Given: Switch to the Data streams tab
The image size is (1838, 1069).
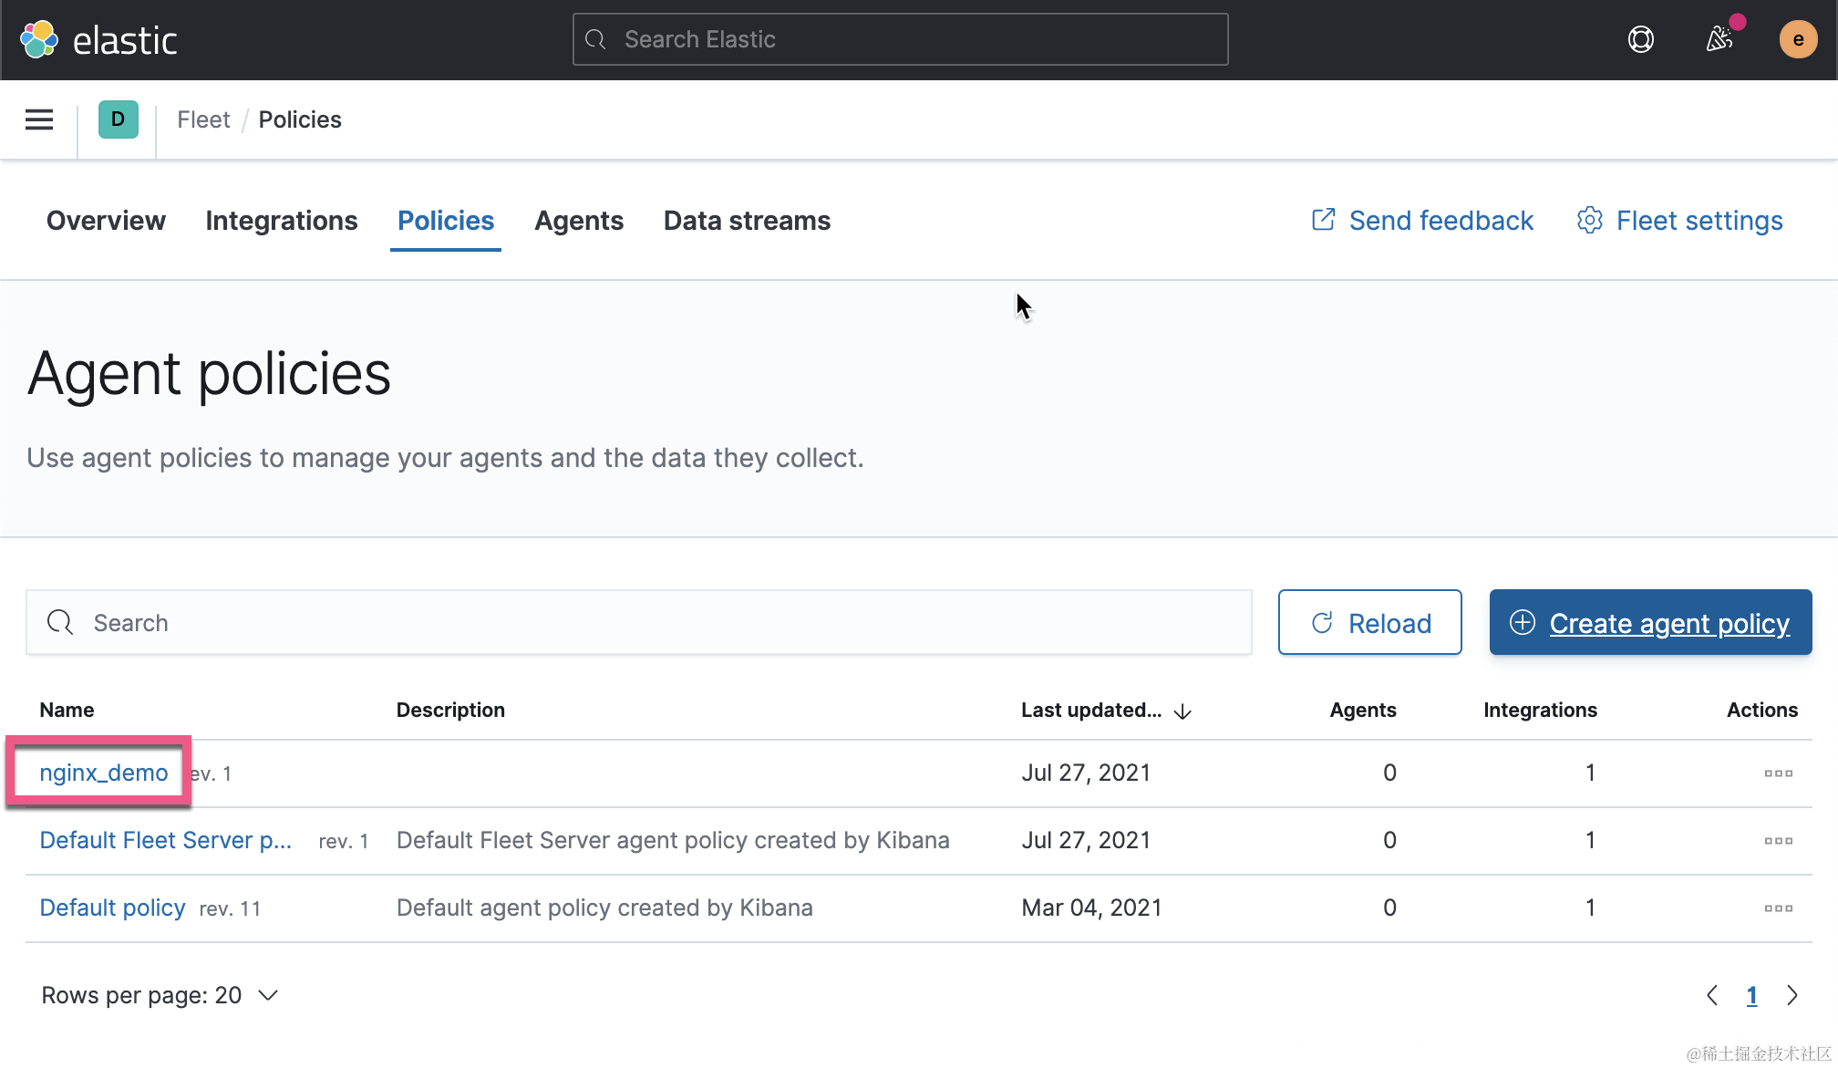Looking at the screenshot, I should point(747,221).
